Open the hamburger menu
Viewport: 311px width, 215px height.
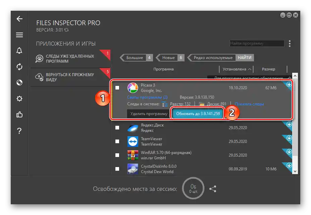(x=19, y=35)
